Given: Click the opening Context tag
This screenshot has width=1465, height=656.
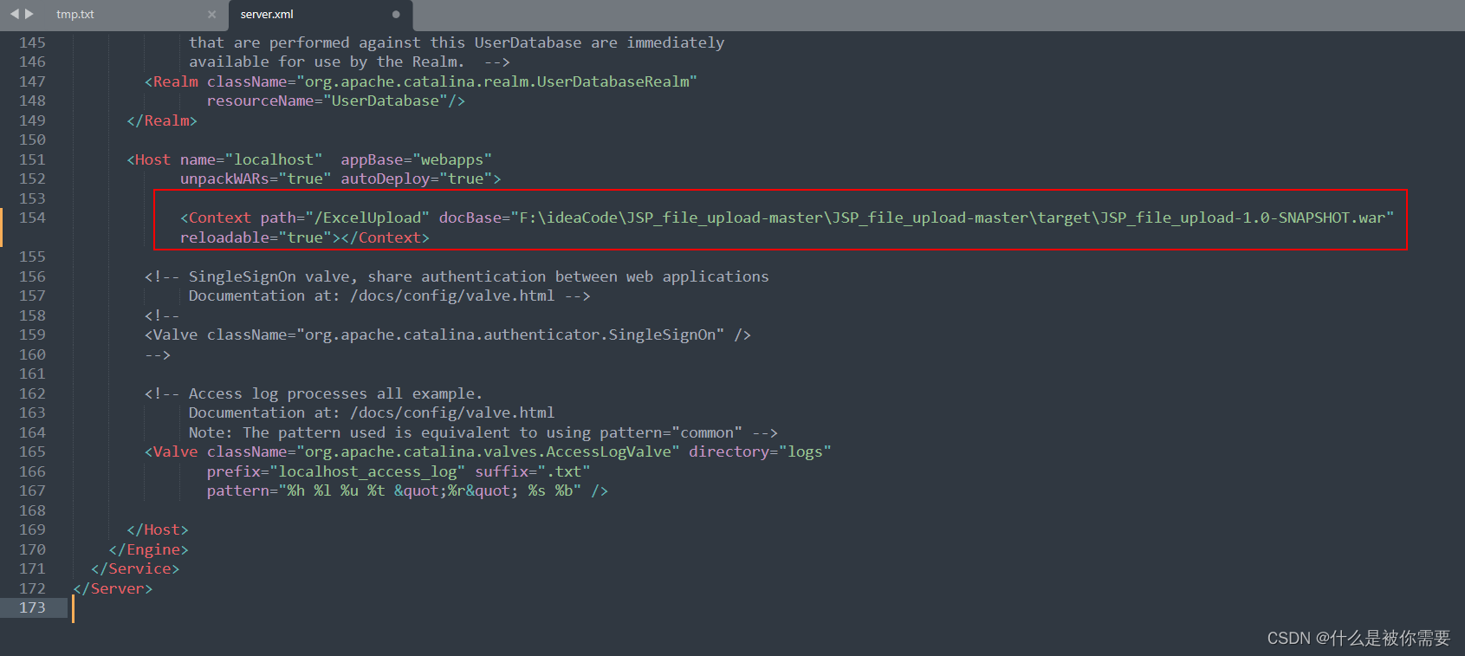Looking at the screenshot, I should [216, 218].
